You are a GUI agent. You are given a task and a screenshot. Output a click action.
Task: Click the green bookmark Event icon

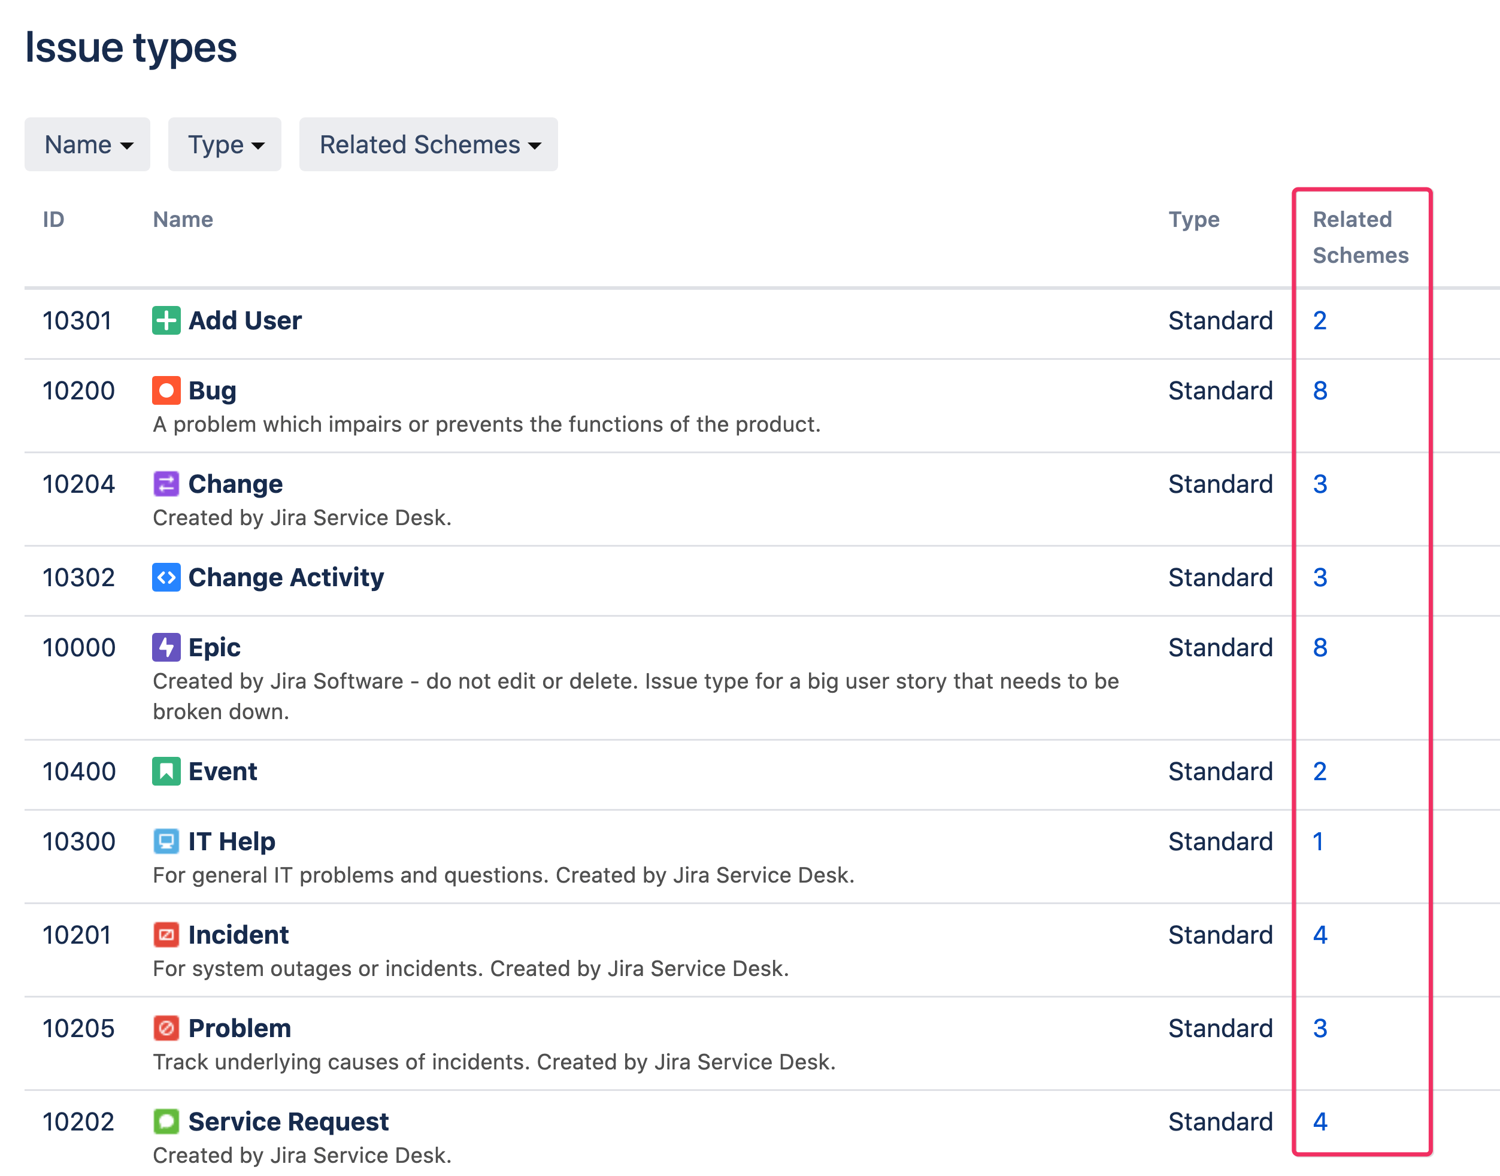166,772
